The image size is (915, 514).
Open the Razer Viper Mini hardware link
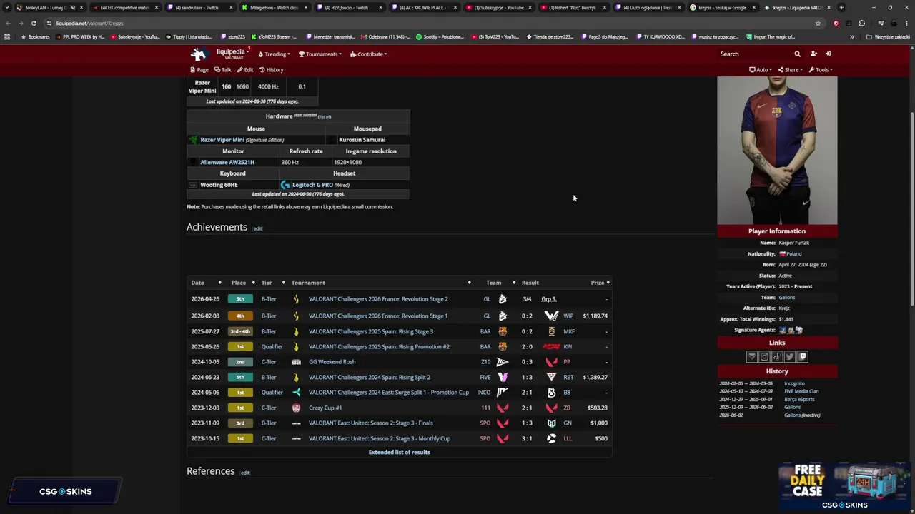222,140
